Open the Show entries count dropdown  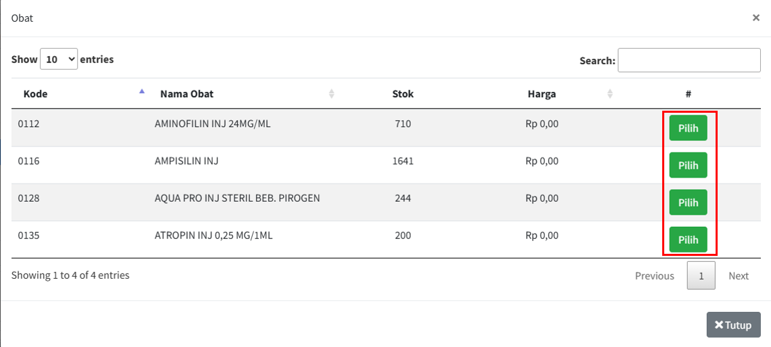pyautogui.click(x=59, y=59)
